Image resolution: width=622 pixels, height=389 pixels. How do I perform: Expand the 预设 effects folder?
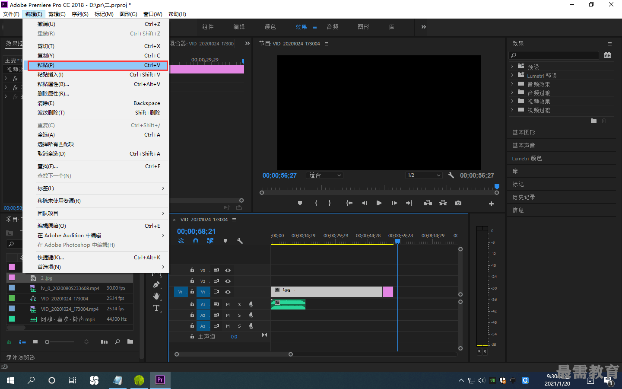click(512, 67)
